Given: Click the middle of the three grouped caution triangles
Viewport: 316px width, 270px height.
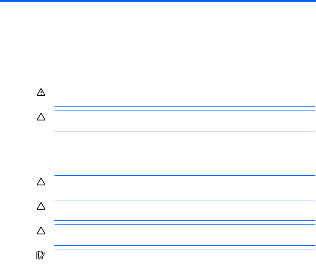Looking at the screenshot, I should [41, 206].
